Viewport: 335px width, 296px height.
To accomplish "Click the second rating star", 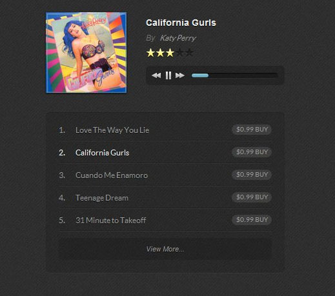I will click(160, 53).
